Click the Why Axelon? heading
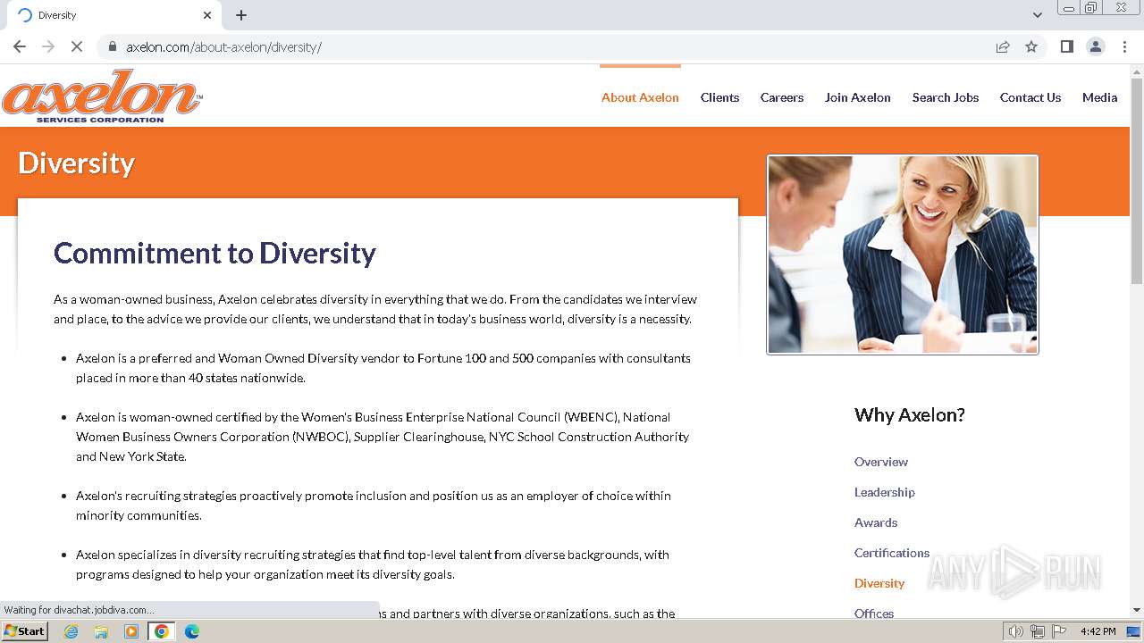Image resolution: width=1144 pixels, height=643 pixels. tap(910, 414)
